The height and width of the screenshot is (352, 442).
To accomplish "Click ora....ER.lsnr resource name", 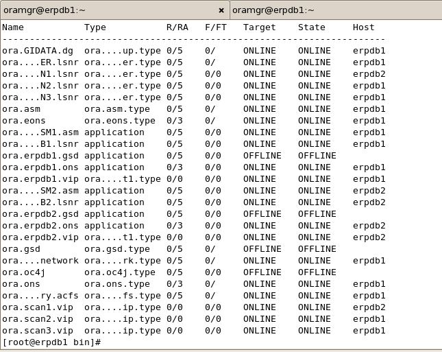I will click(40, 62).
